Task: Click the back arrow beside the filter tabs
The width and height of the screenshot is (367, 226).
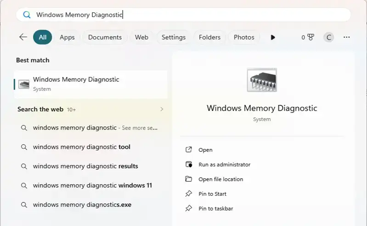Action: (23, 37)
